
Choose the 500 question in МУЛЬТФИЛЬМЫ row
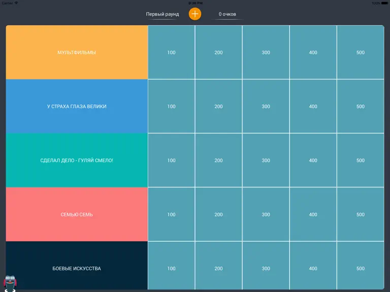(x=361, y=52)
